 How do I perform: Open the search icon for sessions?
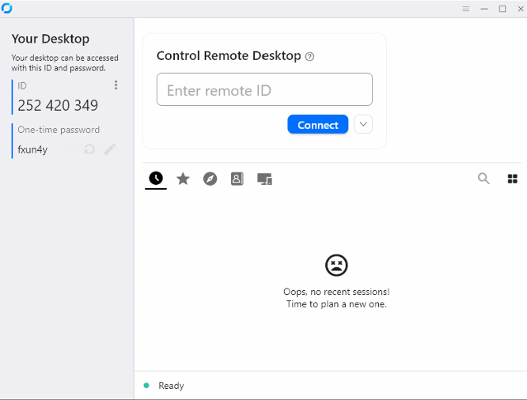pyautogui.click(x=483, y=179)
